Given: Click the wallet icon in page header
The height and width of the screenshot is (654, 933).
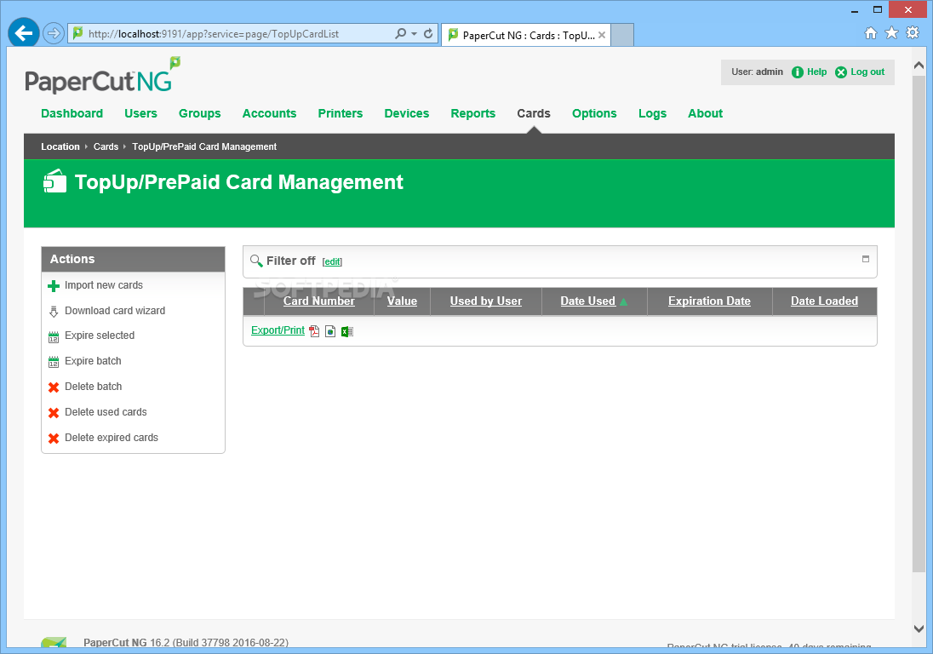Looking at the screenshot, I should [54, 181].
